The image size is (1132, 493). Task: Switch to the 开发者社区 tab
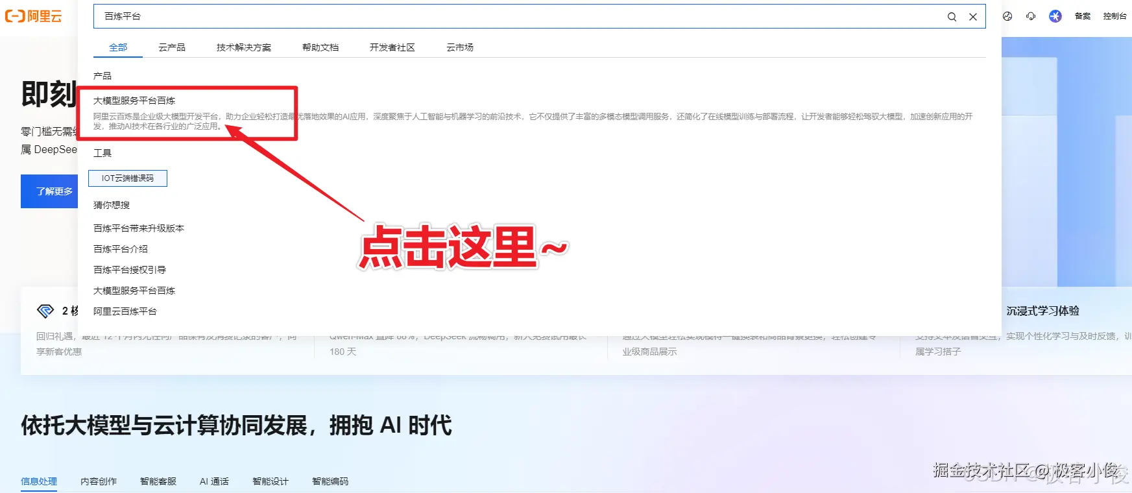pos(392,47)
